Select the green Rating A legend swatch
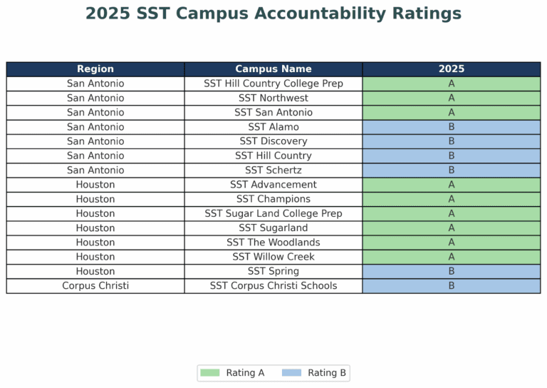This screenshot has height=388, width=547. [x=210, y=372]
